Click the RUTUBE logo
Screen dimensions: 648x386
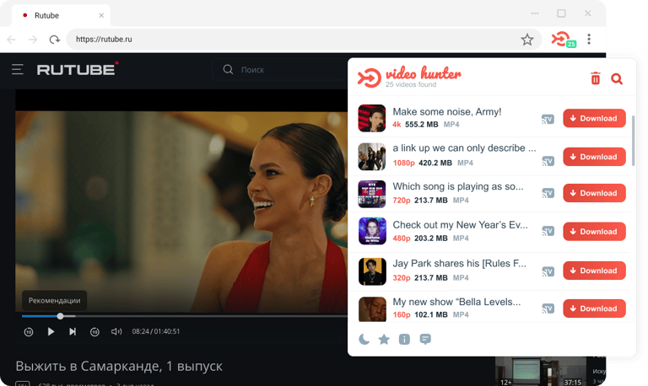78,69
